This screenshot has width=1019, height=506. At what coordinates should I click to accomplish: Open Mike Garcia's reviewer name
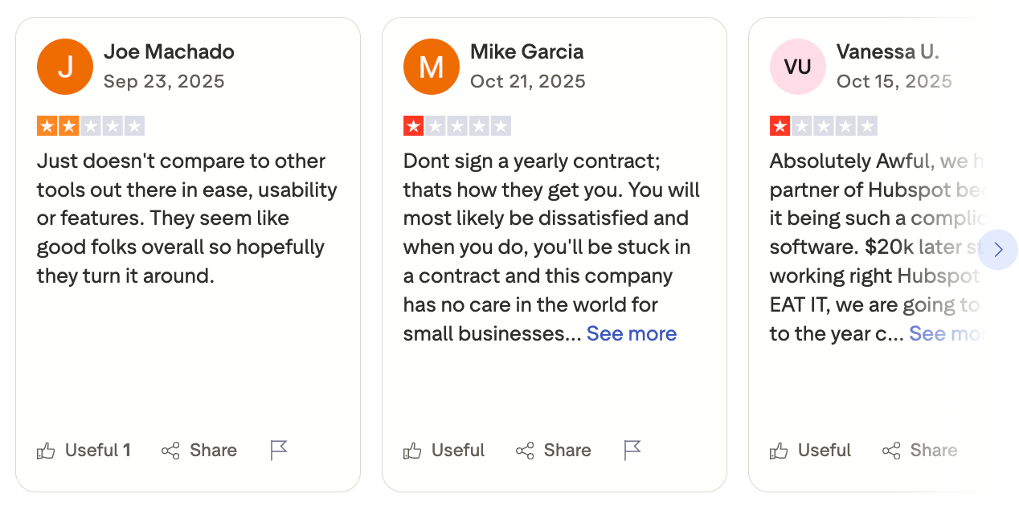tap(526, 52)
